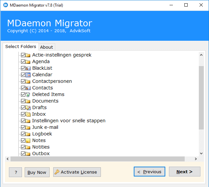Uncheck the Agenda folder checkbox

coord(23,61)
